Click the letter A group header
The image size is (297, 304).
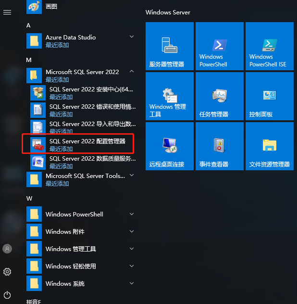pyautogui.click(x=28, y=25)
